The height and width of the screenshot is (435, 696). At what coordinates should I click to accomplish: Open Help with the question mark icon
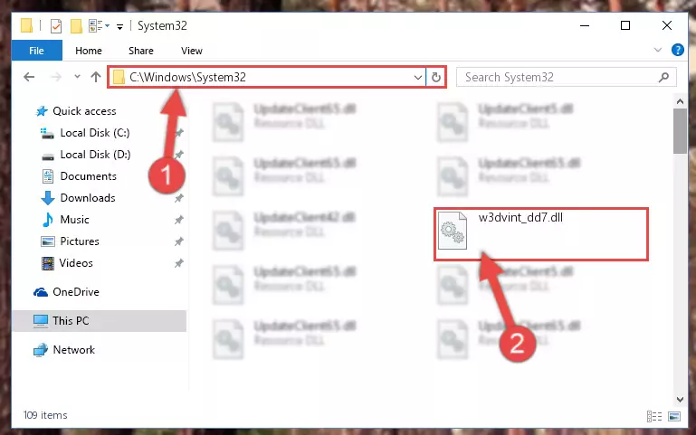(x=677, y=50)
